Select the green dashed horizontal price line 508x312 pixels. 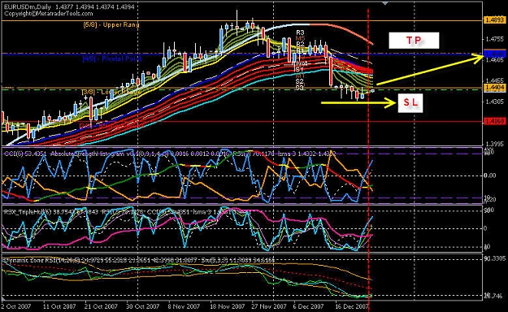pos(241,89)
